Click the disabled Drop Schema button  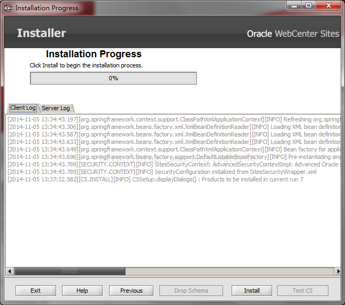[191, 291]
